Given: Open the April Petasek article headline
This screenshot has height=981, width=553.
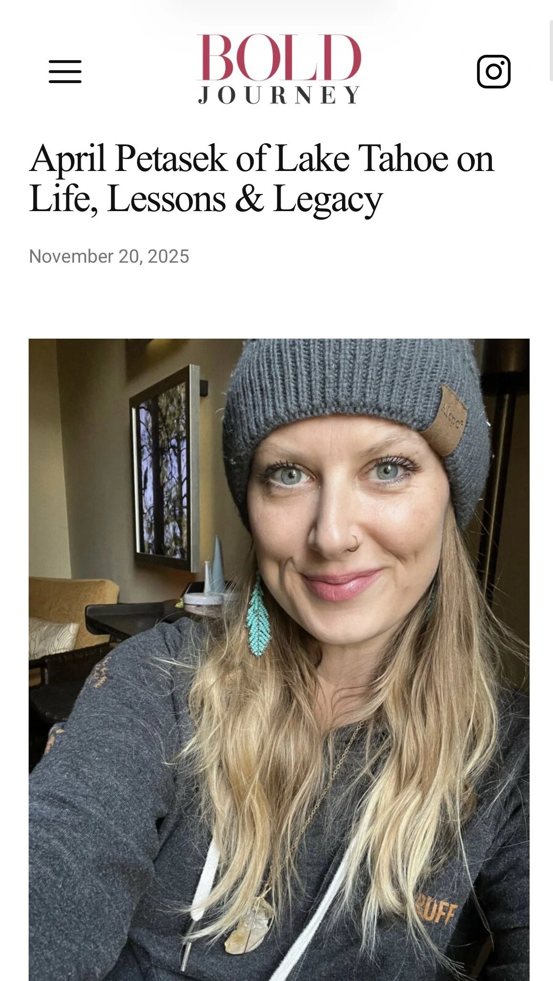Looking at the screenshot, I should coord(261,178).
